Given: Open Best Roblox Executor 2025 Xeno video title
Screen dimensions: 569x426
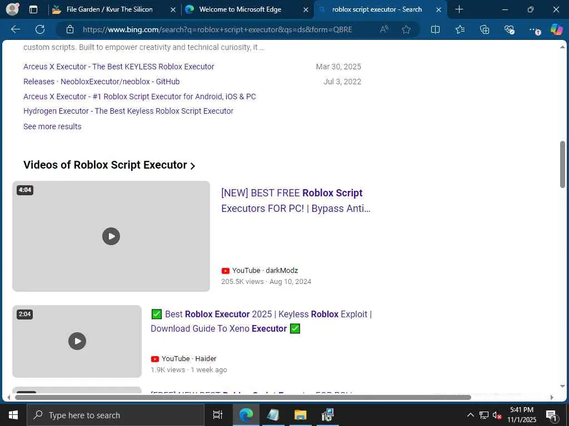Looking at the screenshot, I should [261, 321].
